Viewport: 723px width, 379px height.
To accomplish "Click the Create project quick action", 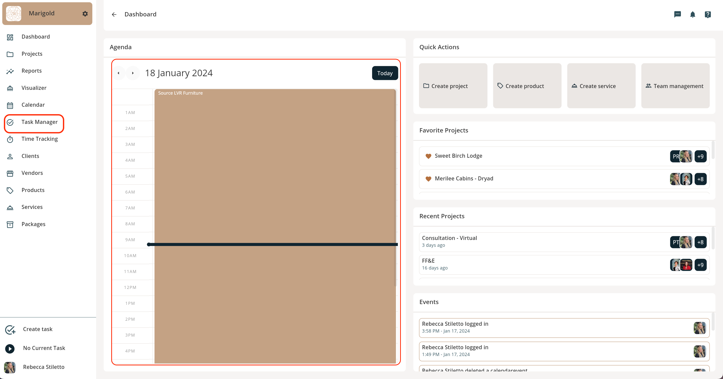I will (x=453, y=86).
